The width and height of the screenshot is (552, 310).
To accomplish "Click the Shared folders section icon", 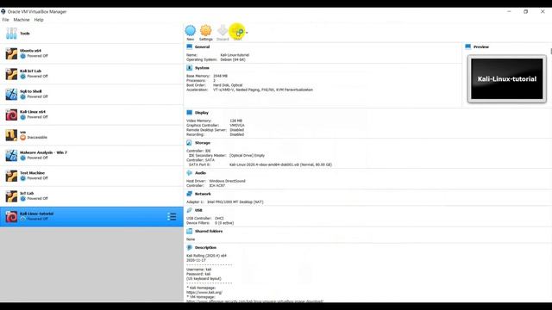I will coord(190,232).
